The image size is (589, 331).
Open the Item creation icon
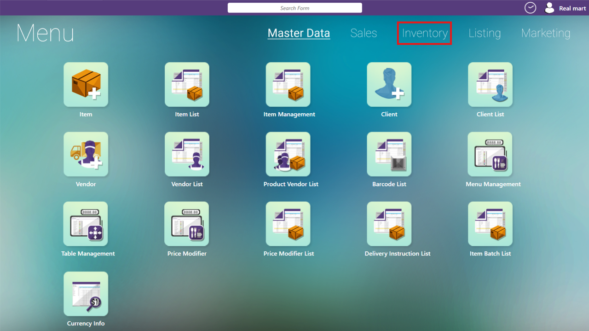[86, 85]
